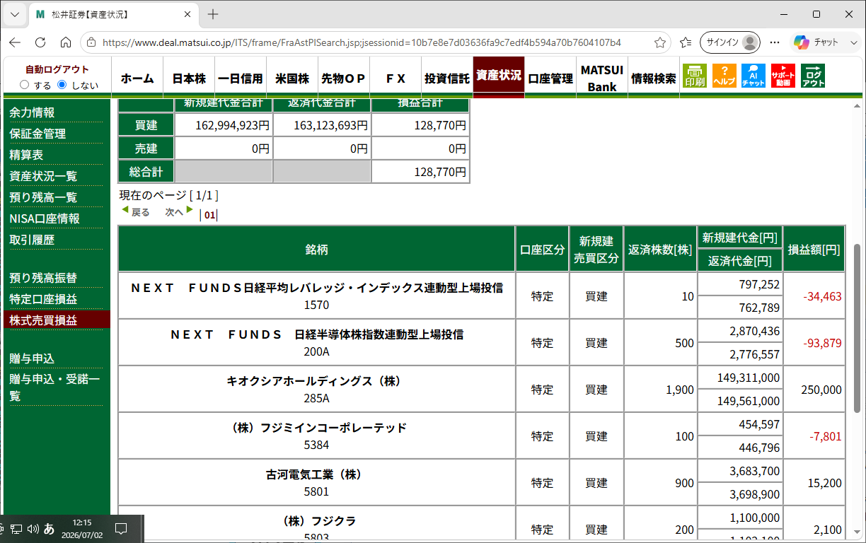The image size is (866, 543).
Task: Open the favorites list icon
Action: 686,42
